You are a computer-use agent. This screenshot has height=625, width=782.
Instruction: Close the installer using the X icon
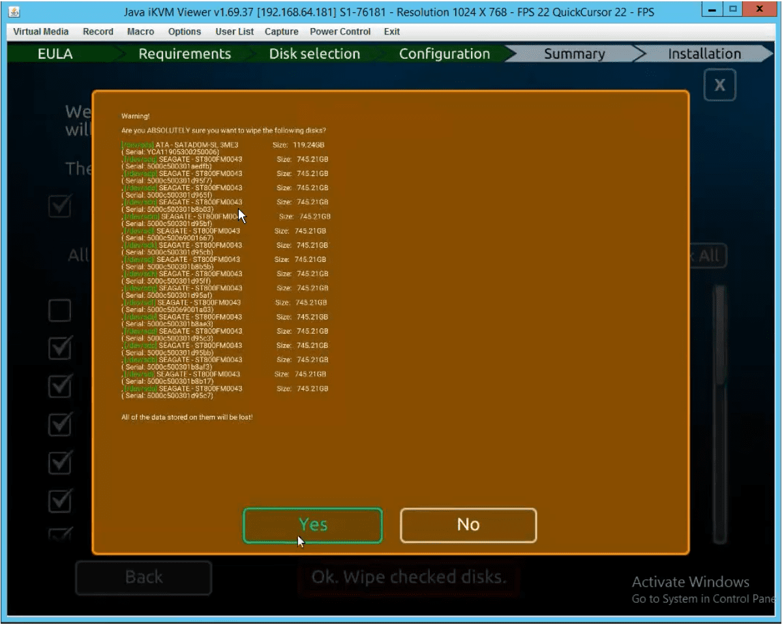(x=719, y=86)
